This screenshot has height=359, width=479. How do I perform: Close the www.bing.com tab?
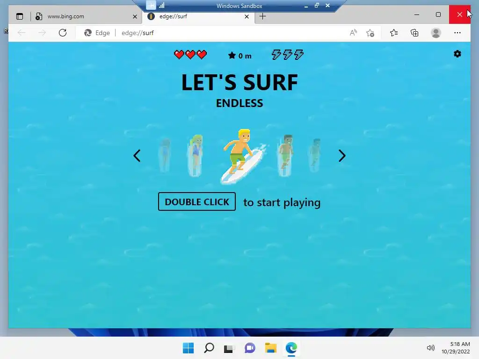[x=135, y=16]
